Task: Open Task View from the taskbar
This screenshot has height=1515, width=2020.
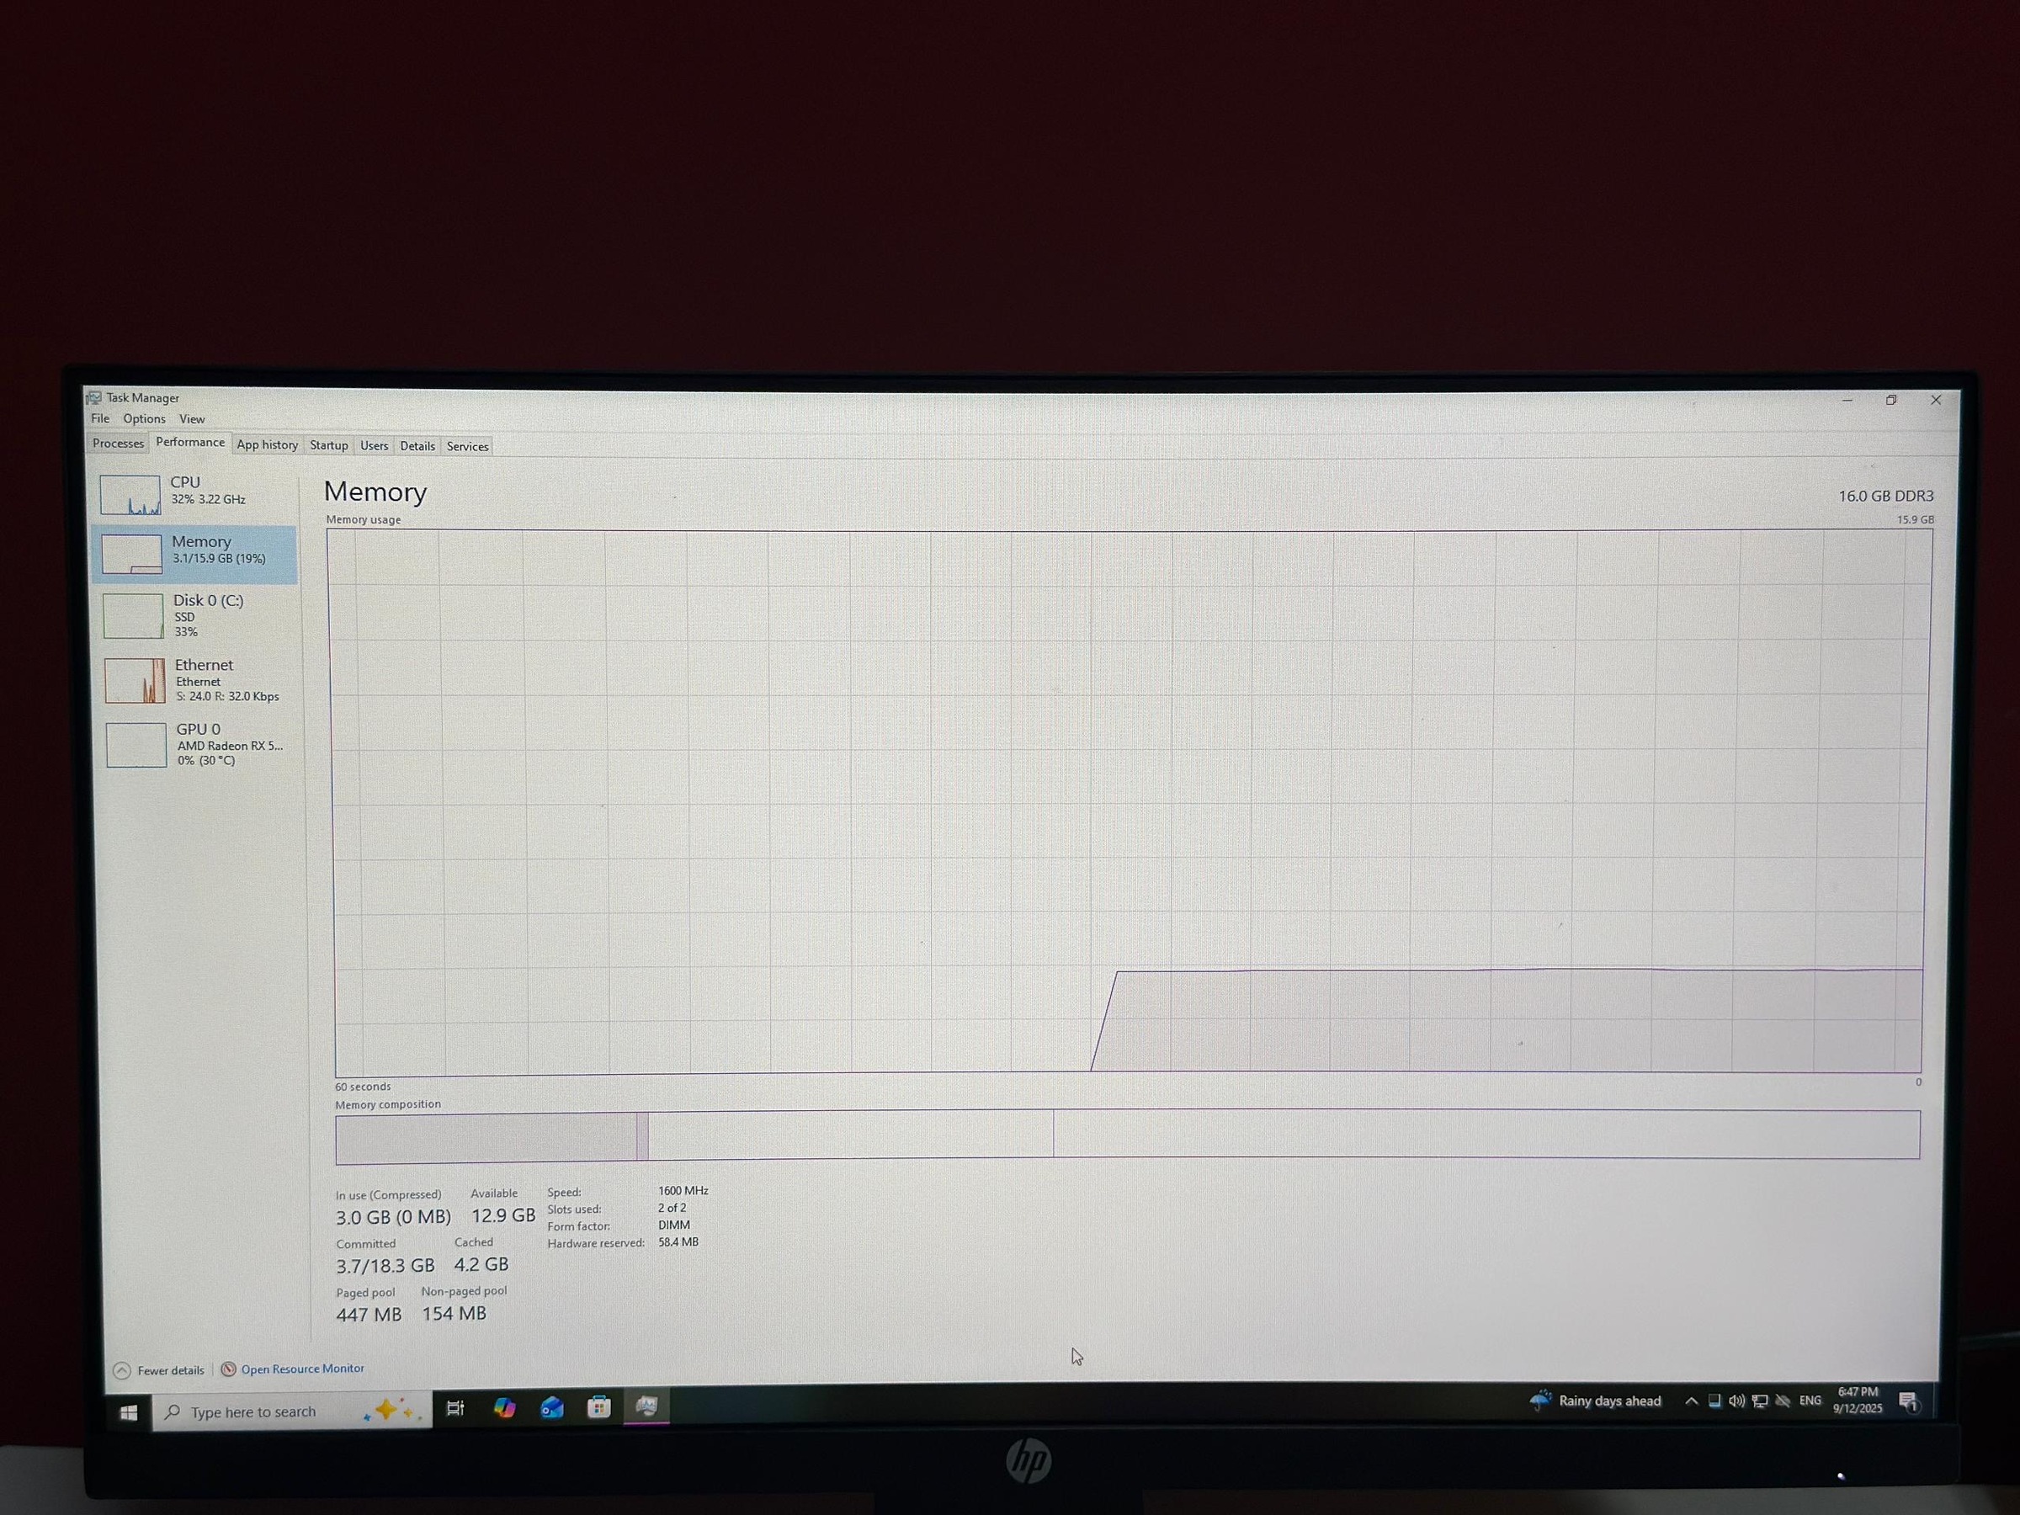Action: pos(454,1408)
